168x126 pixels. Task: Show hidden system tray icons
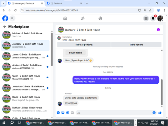click(139, 123)
